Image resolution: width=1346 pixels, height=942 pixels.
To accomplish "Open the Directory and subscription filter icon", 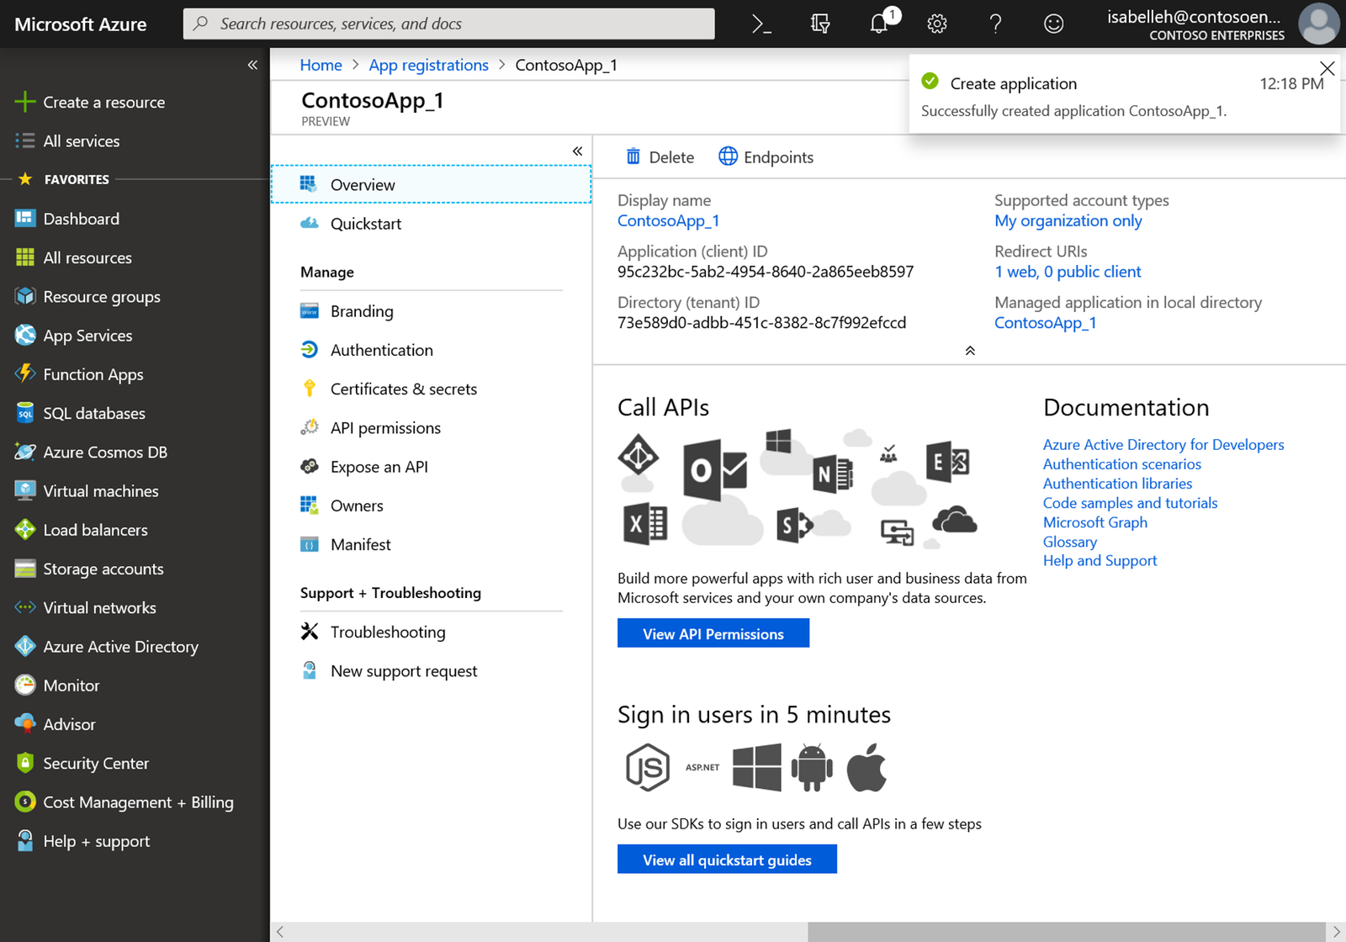I will click(820, 24).
